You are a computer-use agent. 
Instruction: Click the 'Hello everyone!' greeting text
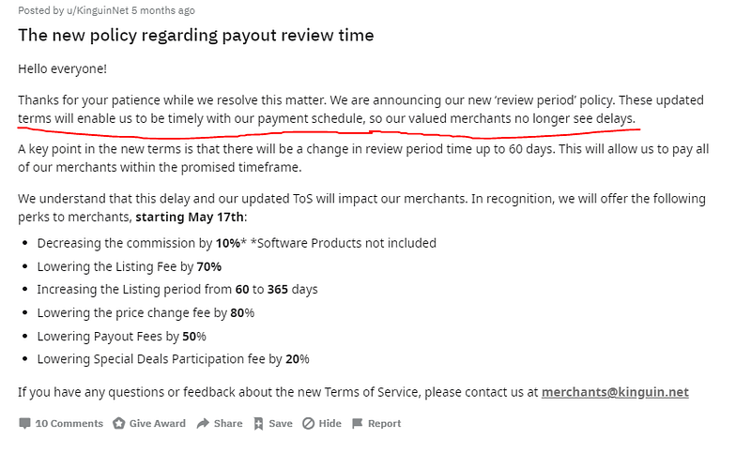[62, 68]
